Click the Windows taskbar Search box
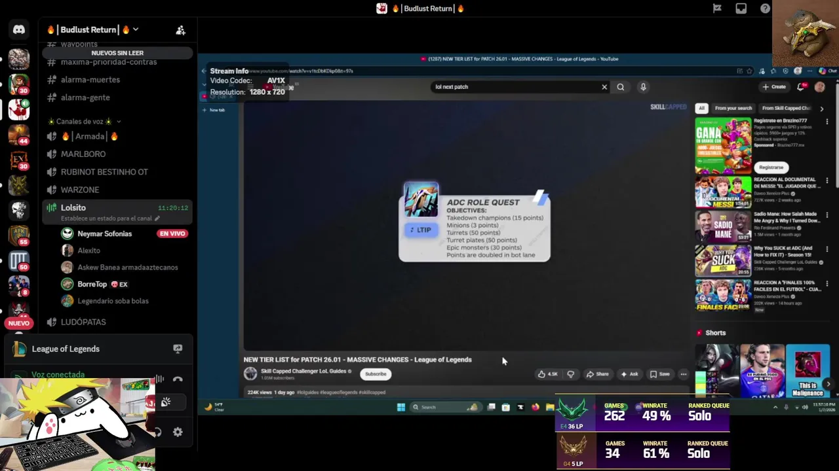Image resolution: width=839 pixels, height=471 pixels. [445, 407]
